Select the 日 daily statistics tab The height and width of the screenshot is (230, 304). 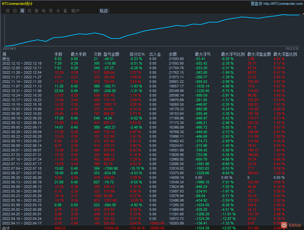[x=15, y=11]
